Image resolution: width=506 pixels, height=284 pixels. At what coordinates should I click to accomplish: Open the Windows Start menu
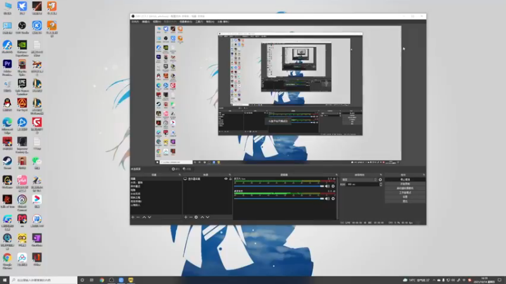[x=4, y=280]
